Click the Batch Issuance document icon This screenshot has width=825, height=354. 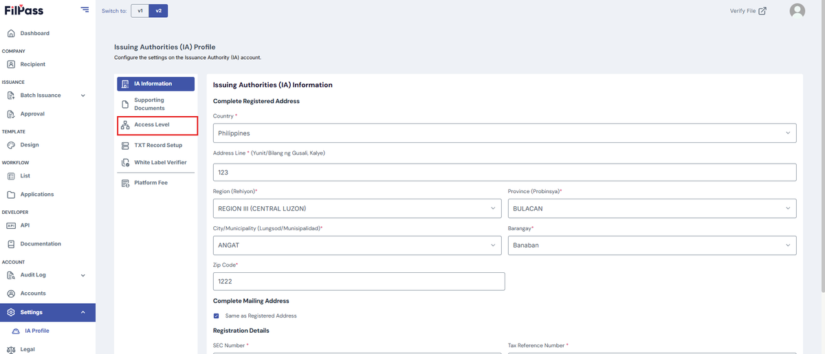[11, 95]
